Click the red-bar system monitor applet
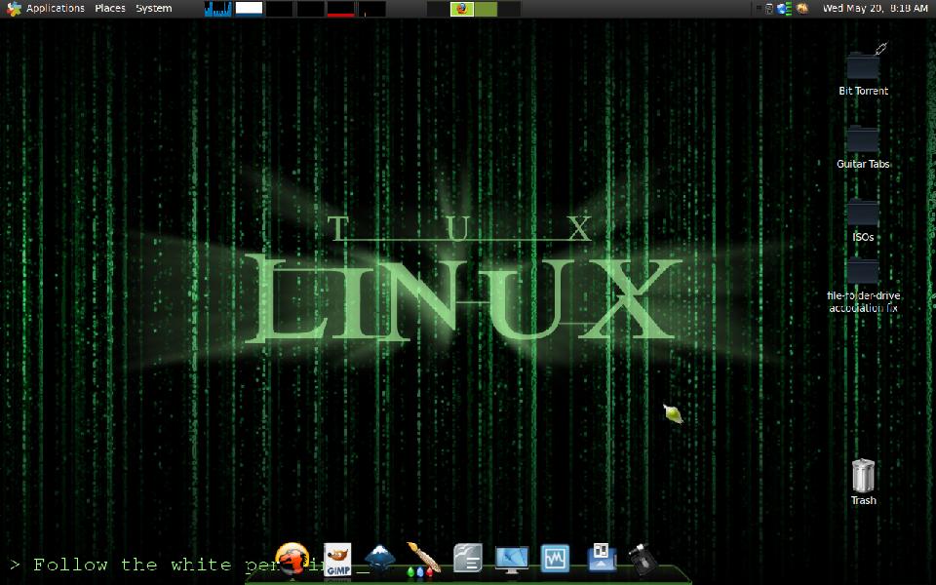 click(x=341, y=9)
